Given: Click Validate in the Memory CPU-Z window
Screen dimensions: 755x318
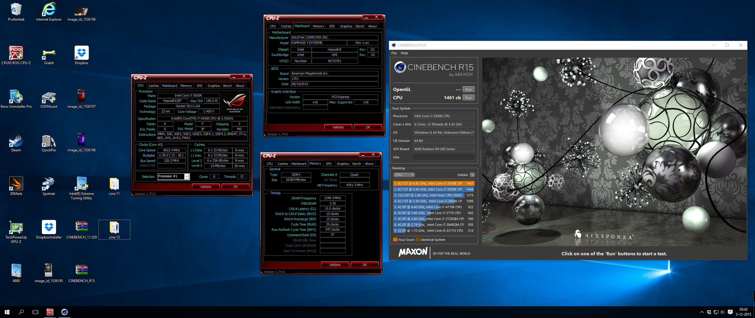Looking at the screenshot, I should [x=335, y=265].
